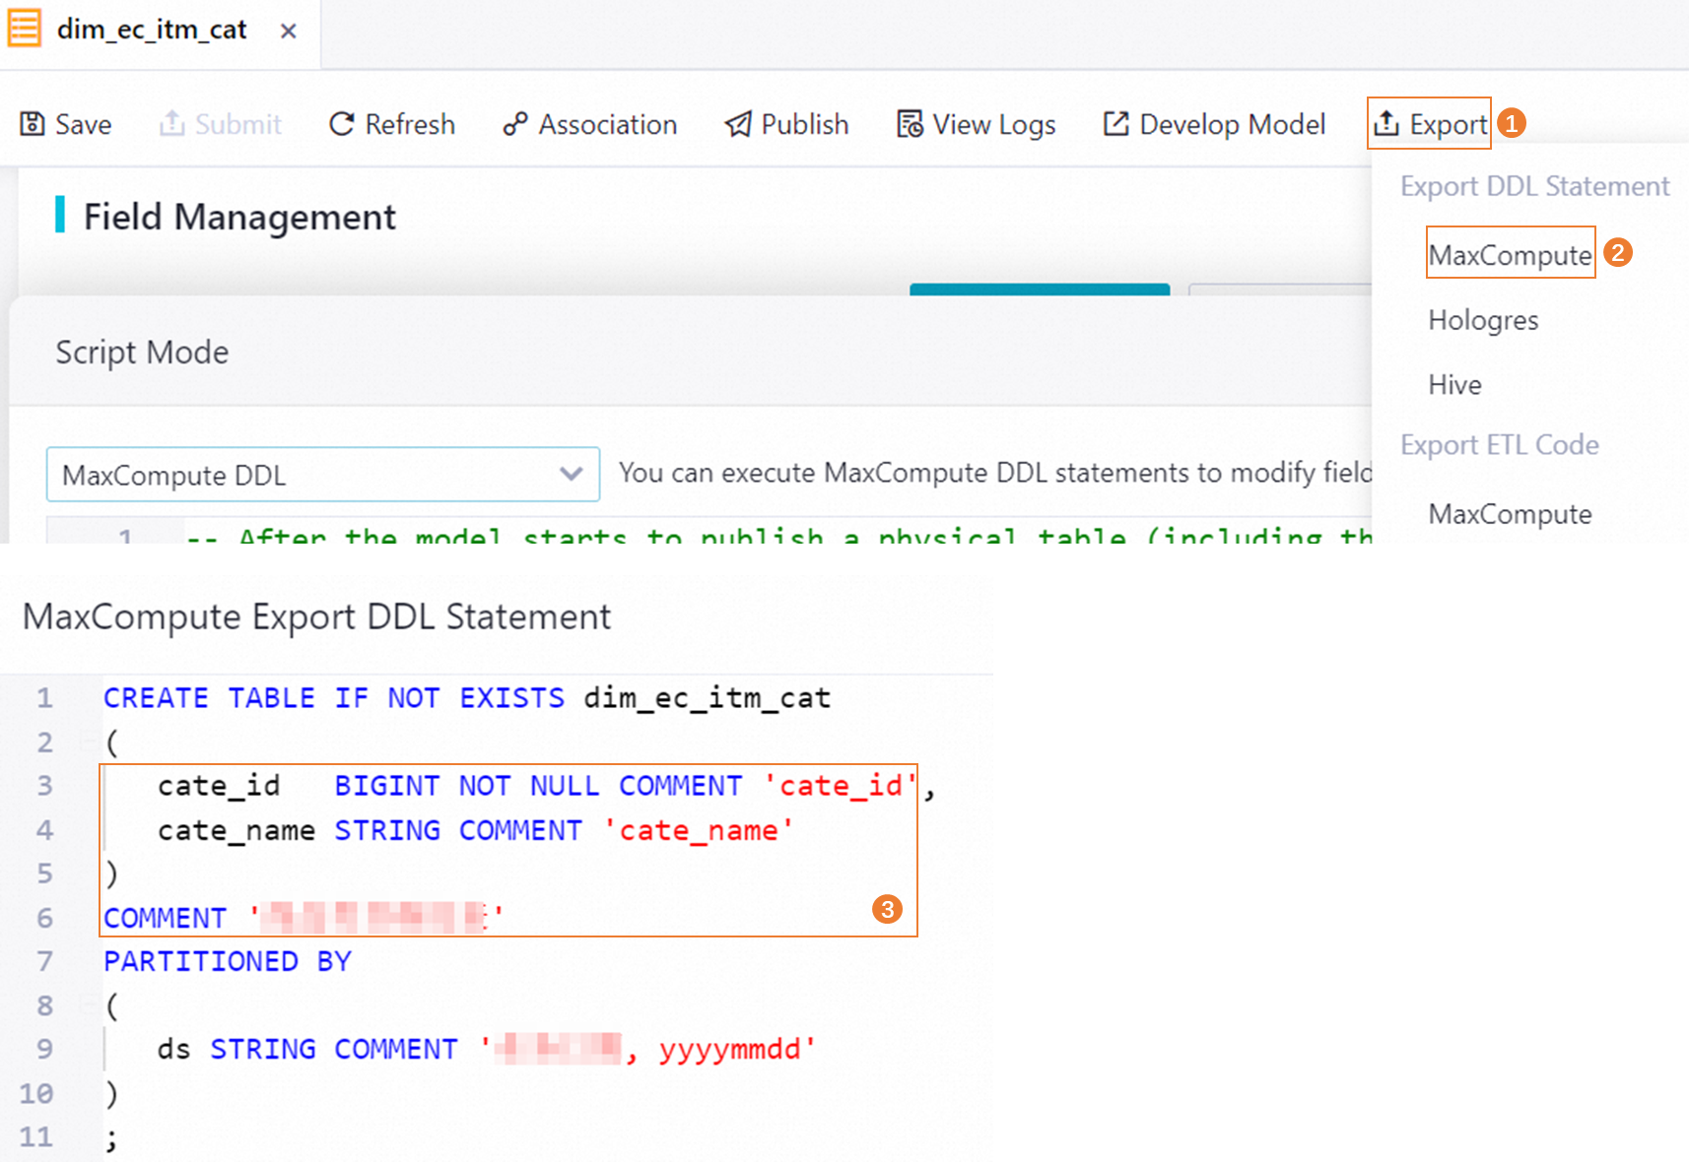Click the Publish paper plane icon
This screenshot has width=1689, height=1162.
[738, 124]
